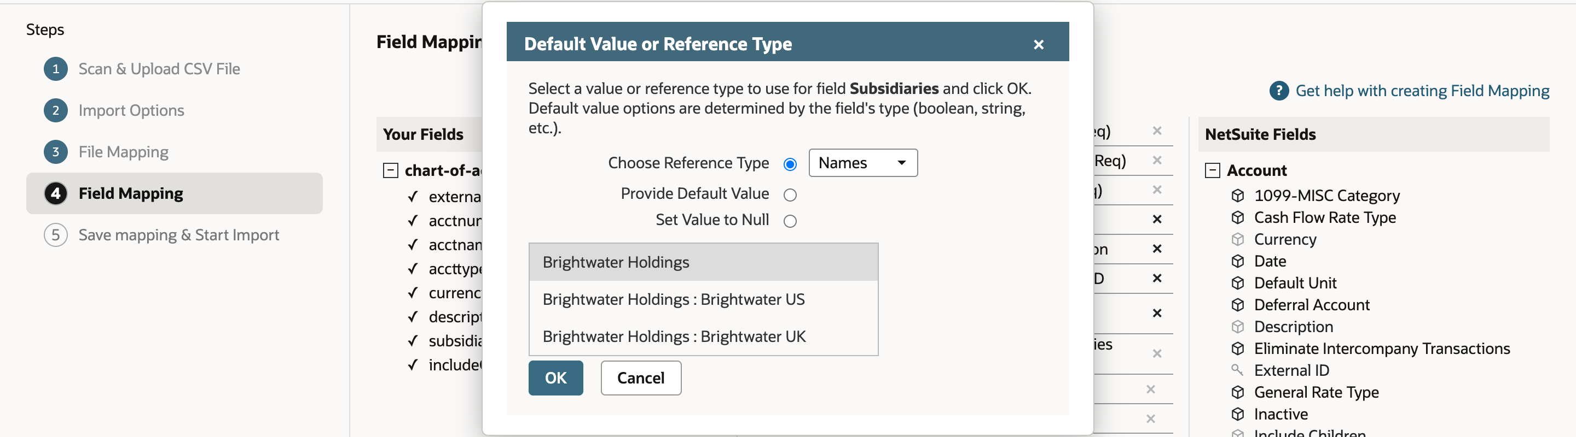This screenshot has width=1576, height=437.
Task: Remove the mapping row ending in 'Req)'
Action: click(x=1156, y=160)
